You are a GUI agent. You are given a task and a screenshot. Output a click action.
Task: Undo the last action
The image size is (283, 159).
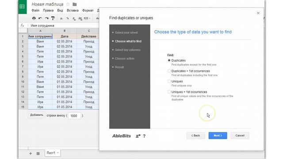[40, 18]
